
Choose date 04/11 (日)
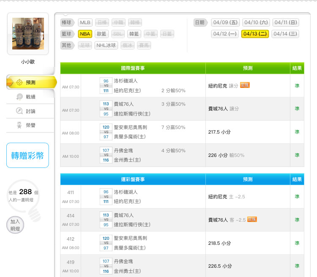286,22
